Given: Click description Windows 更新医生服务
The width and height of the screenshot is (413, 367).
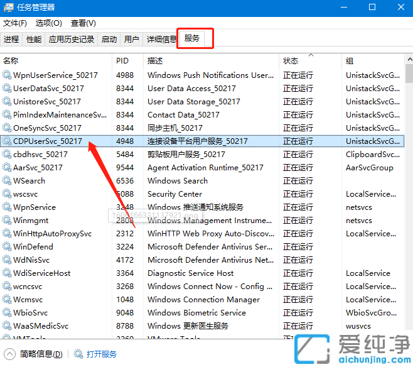Looking at the screenshot, I should click(x=188, y=326).
